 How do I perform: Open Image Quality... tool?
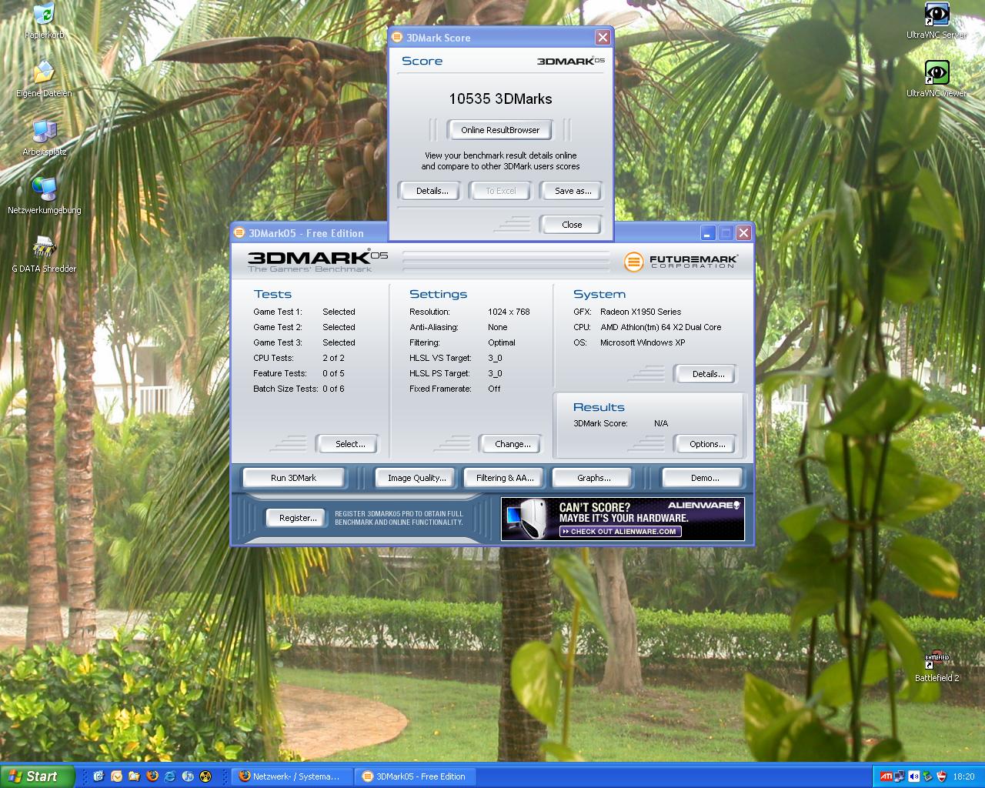pyautogui.click(x=416, y=478)
